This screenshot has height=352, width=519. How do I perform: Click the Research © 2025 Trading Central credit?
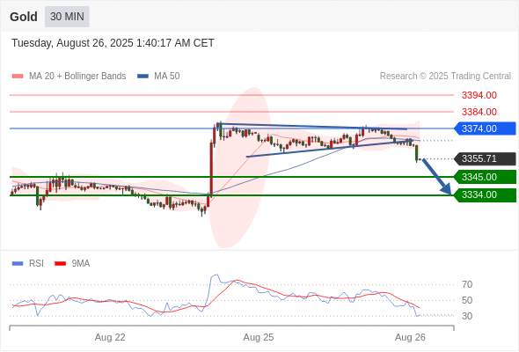[445, 77]
